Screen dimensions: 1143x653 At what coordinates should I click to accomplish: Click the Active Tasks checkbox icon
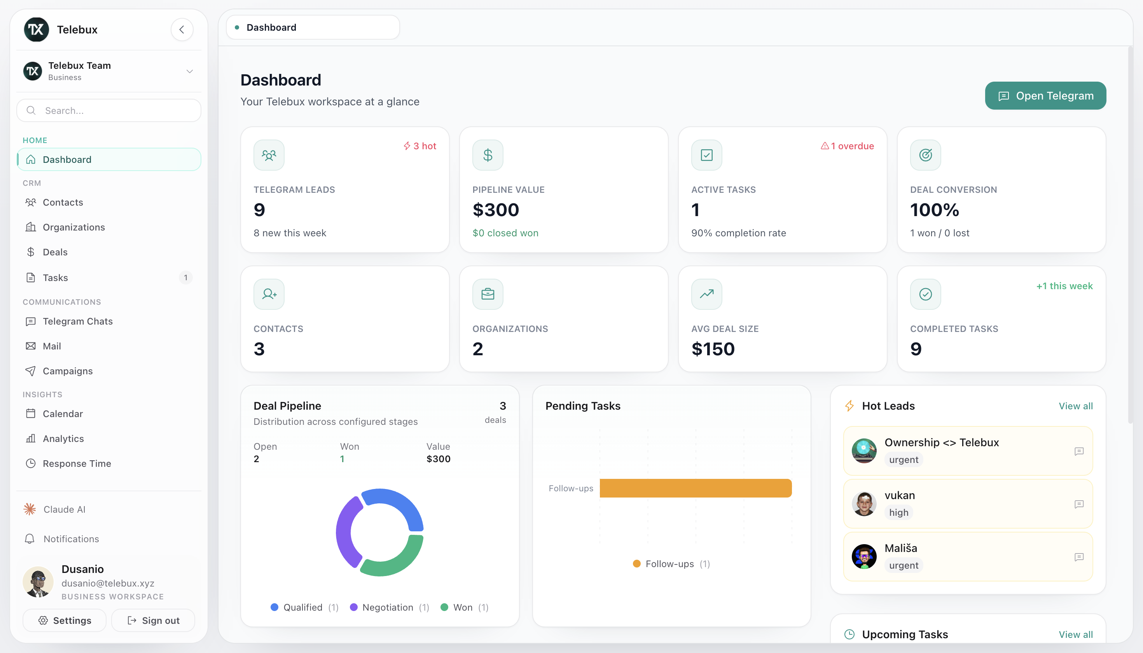707,155
